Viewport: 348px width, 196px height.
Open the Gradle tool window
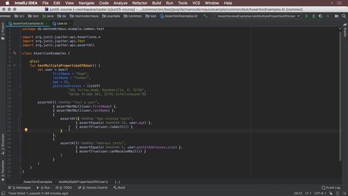tap(345, 30)
